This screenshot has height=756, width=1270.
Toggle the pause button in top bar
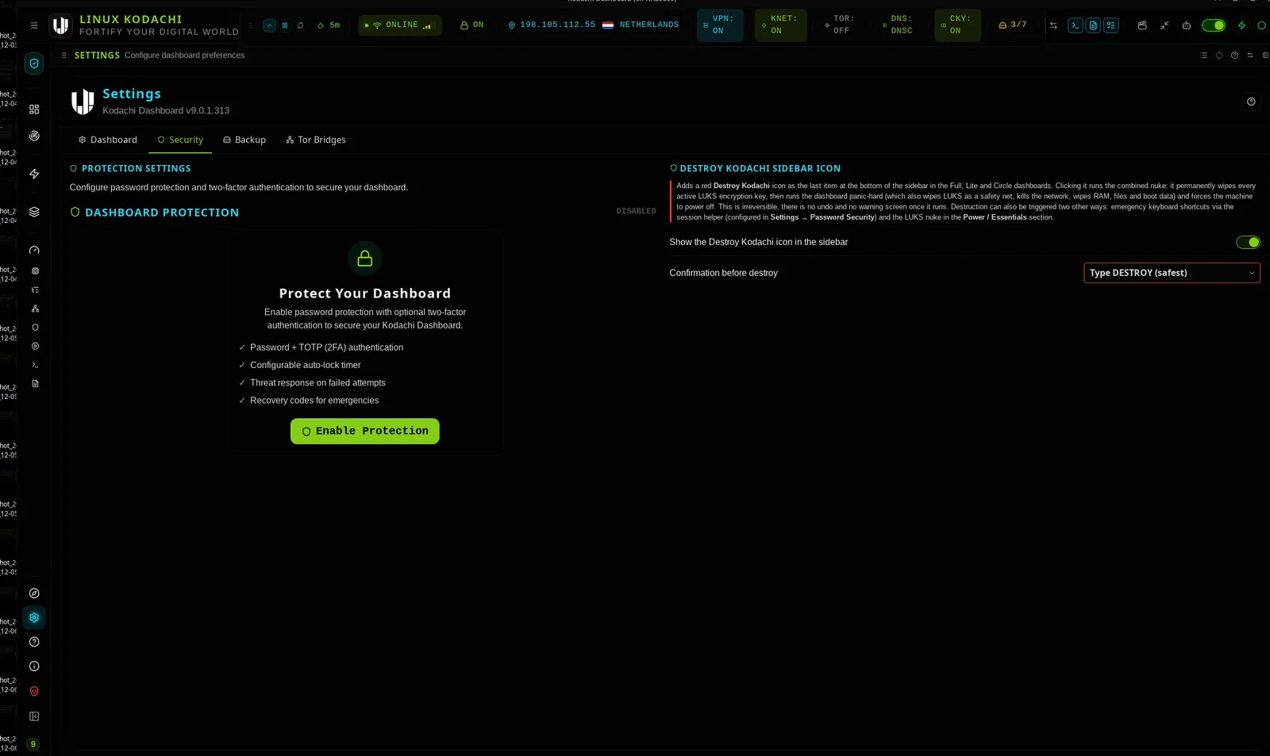click(x=285, y=25)
